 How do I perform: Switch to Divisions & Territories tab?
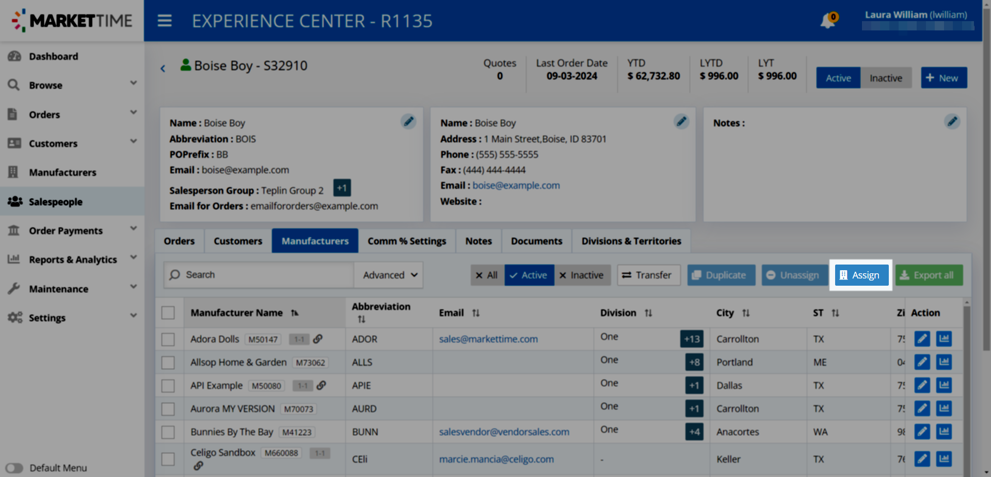pos(631,241)
